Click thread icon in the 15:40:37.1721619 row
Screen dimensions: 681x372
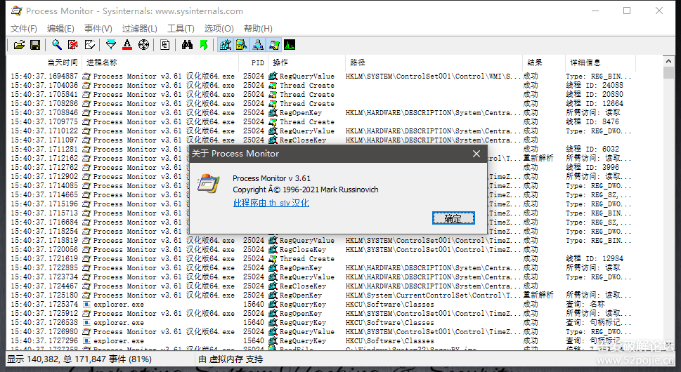pos(273,258)
